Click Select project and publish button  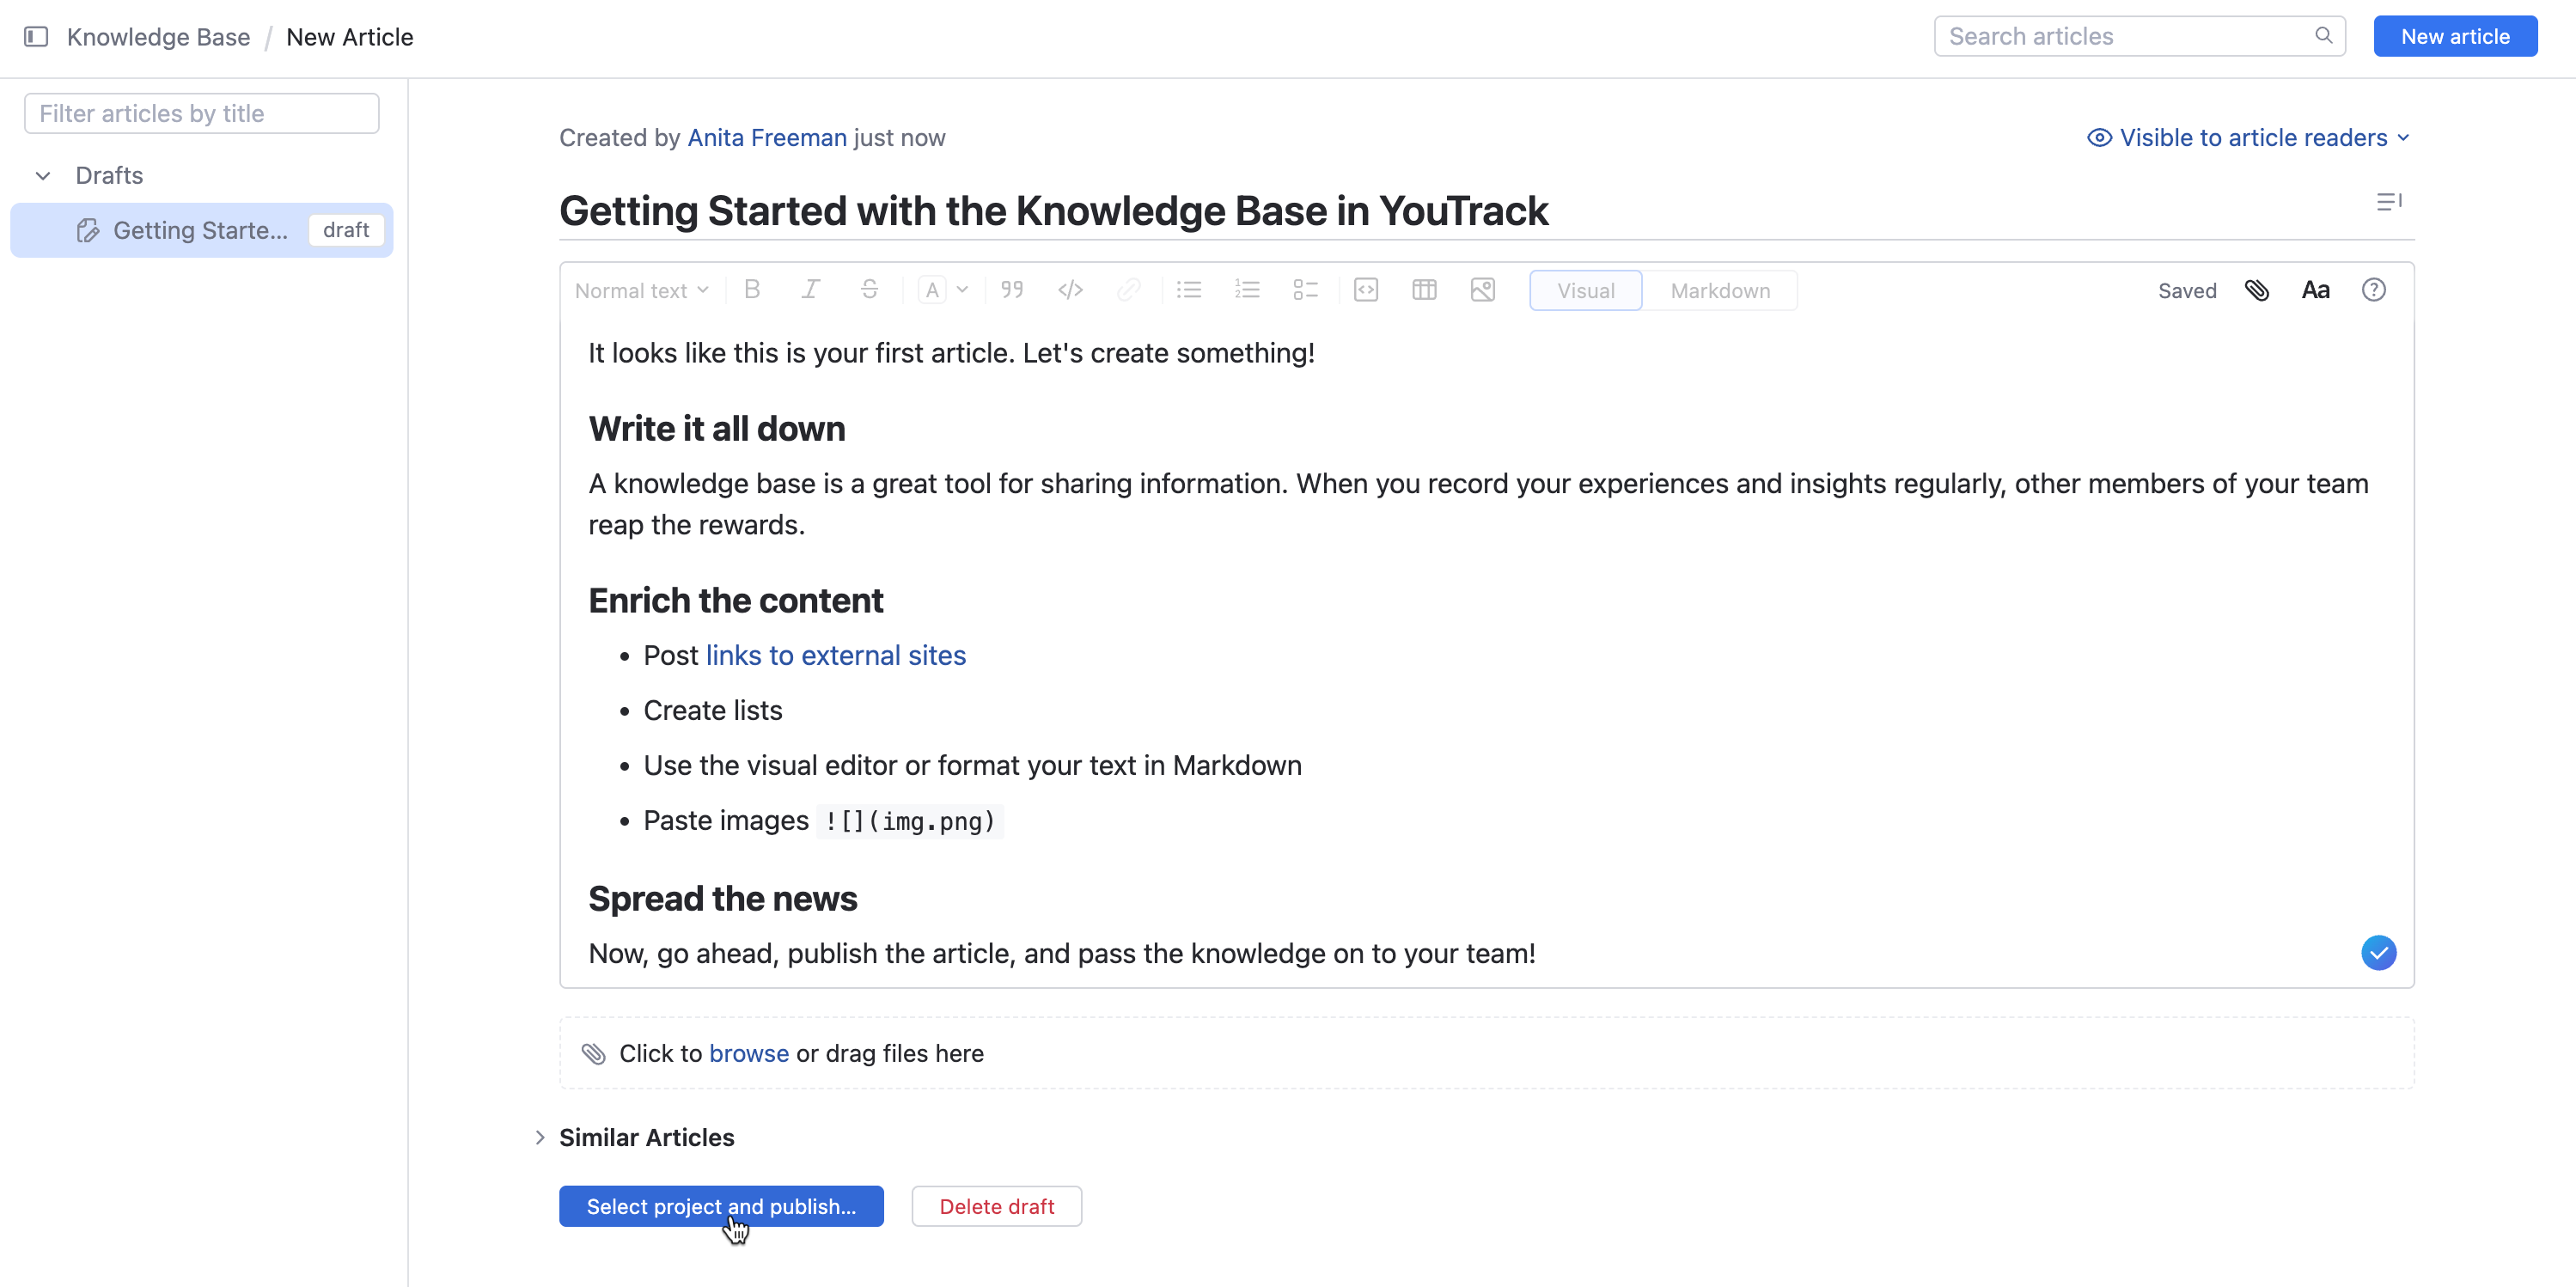720,1206
